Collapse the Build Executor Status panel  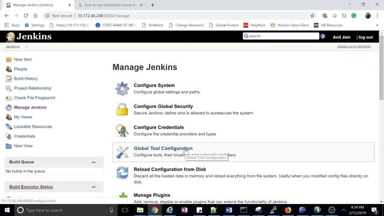[94, 187]
